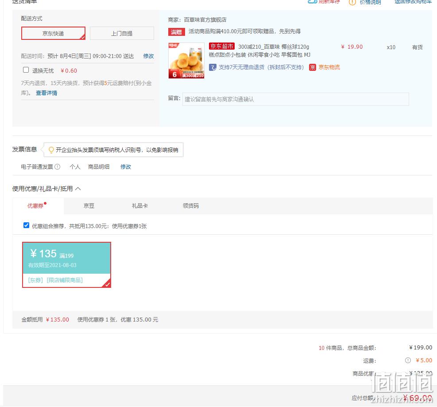
Task: Click the 满赠 activity description text
Action: [244, 31]
